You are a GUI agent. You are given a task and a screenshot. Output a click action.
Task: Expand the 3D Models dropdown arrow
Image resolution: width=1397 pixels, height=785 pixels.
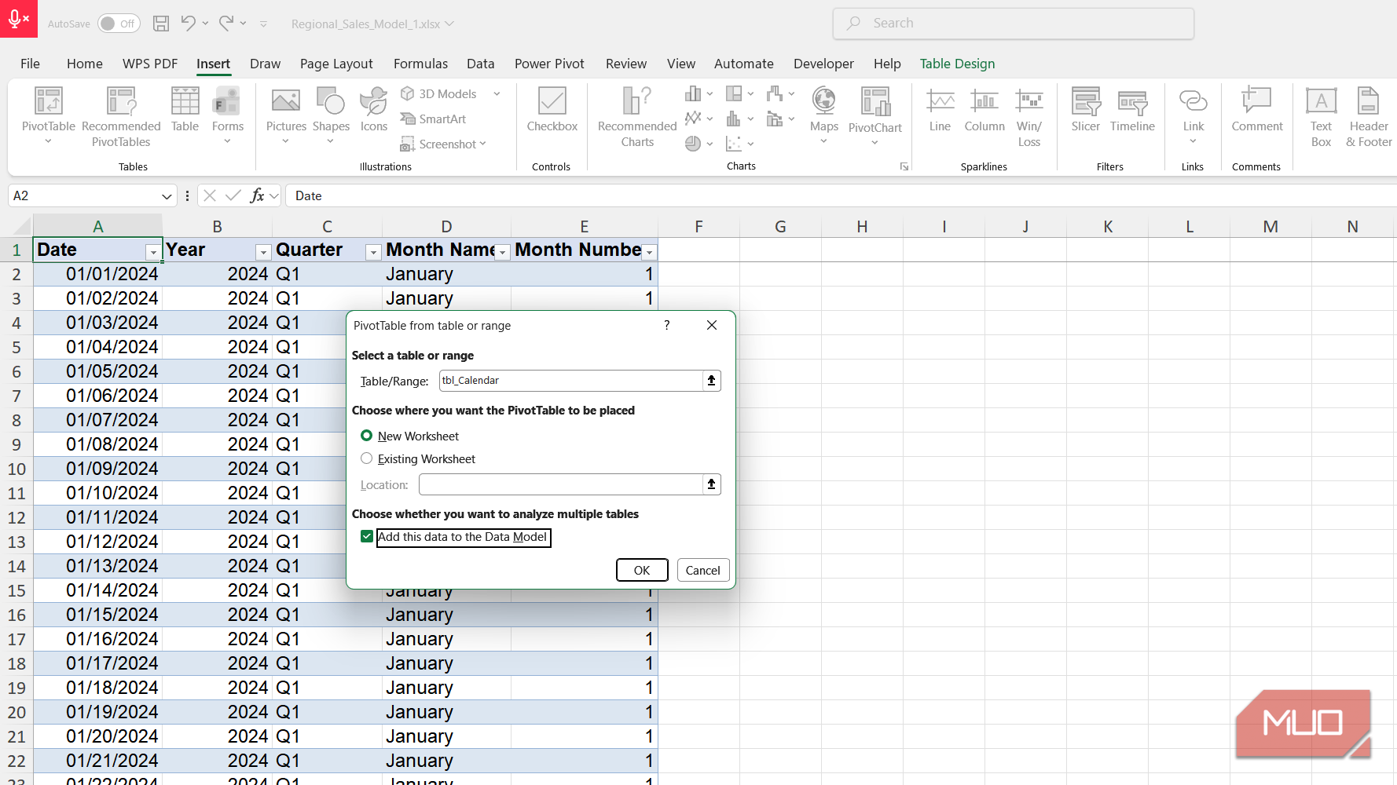coord(497,93)
